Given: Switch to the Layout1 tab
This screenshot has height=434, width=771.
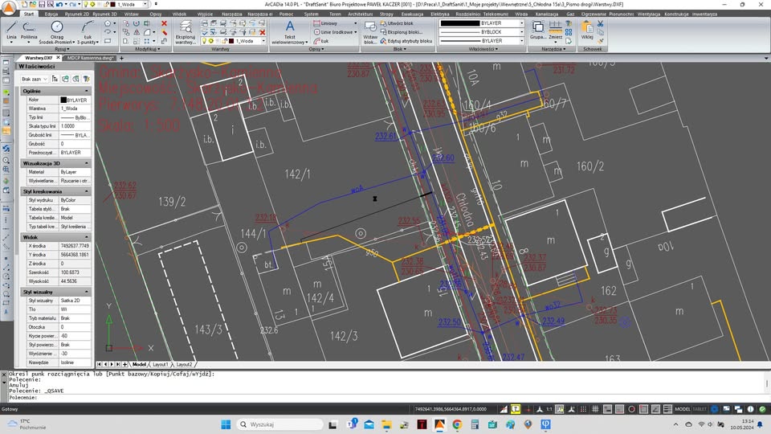Looking at the screenshot, I should pos(160,365).
